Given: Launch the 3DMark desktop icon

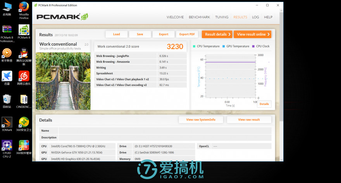Looking at the screenshot, I should point(7,124).
